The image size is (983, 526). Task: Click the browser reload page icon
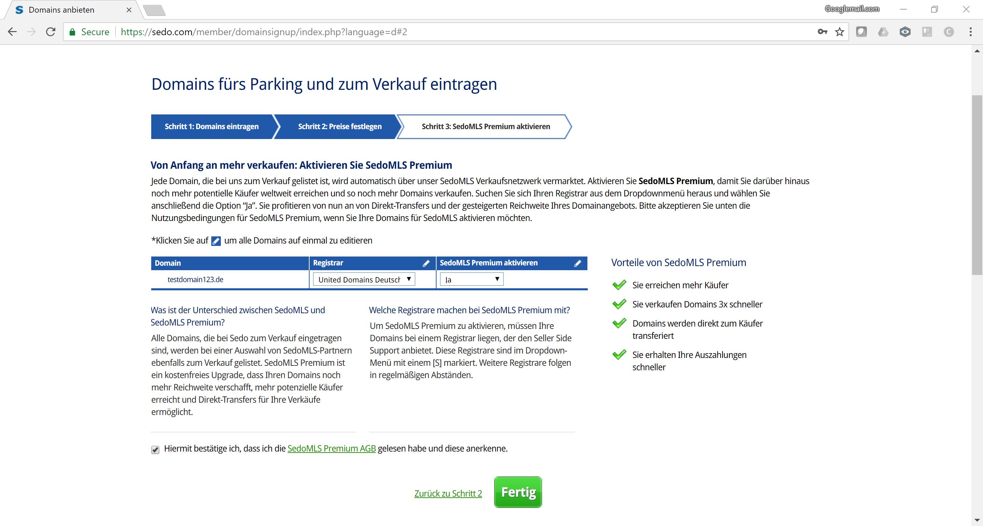[x=51, y=32]
